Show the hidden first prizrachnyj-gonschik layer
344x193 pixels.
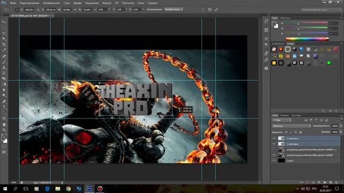pos(274,150)
